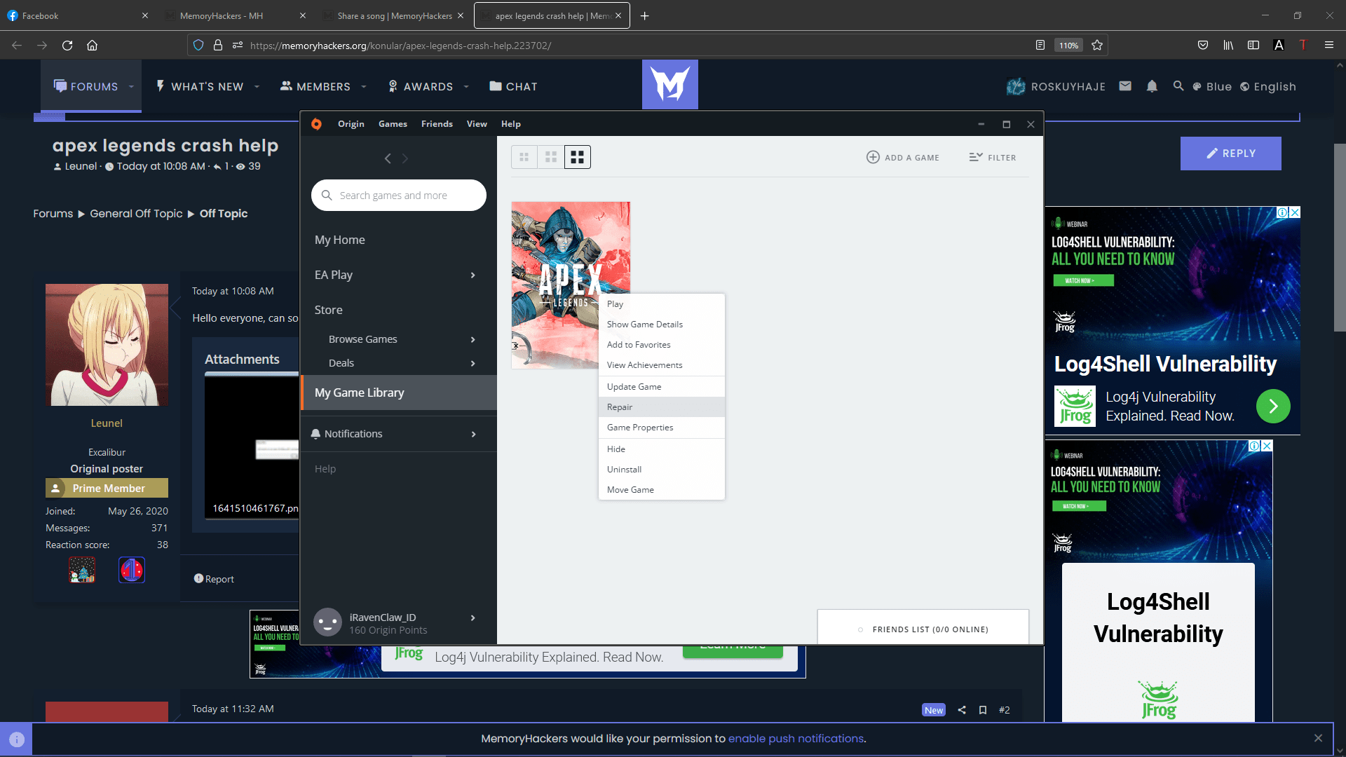The width and height of the screenshot is (1346, 757).
Task: Select Game Properties context entry
Action: coord(661,428)
